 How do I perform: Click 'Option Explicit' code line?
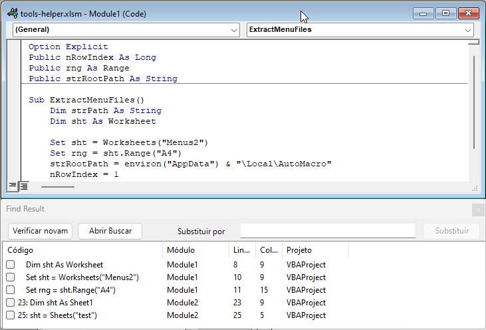click(68, 47)
